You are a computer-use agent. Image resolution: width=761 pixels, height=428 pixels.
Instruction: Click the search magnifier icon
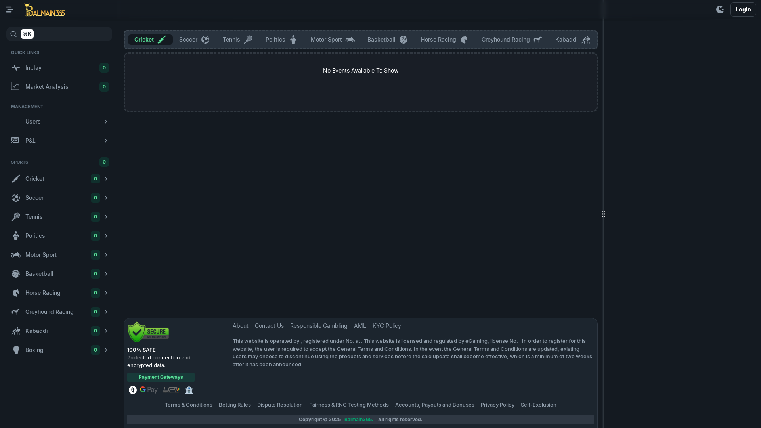coord(13,34)
